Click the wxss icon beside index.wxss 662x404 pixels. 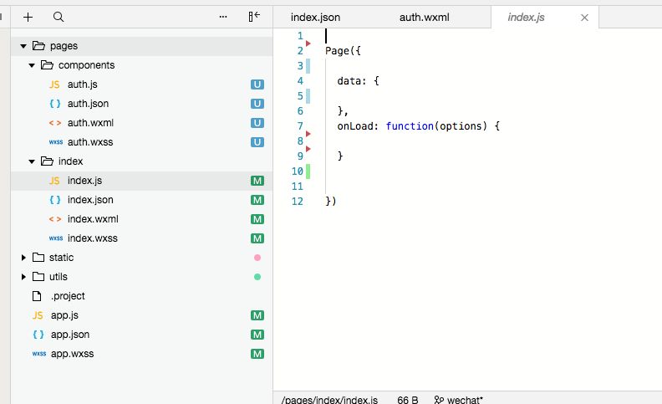tap(56, 238)
